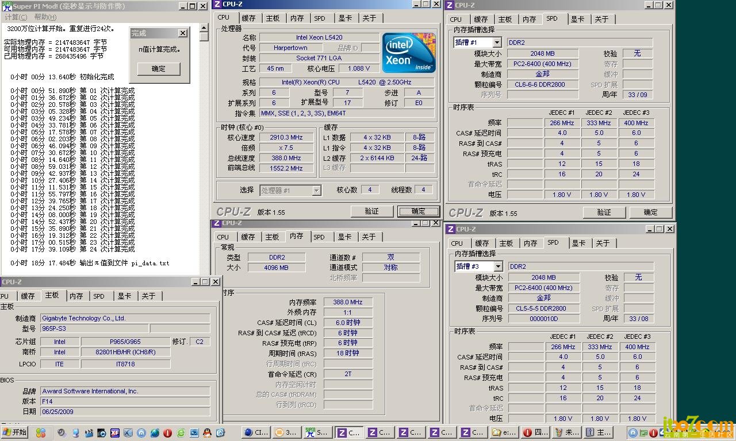Open the green e browser quick launch icon
736x441 pixels.
coord(181,432)
